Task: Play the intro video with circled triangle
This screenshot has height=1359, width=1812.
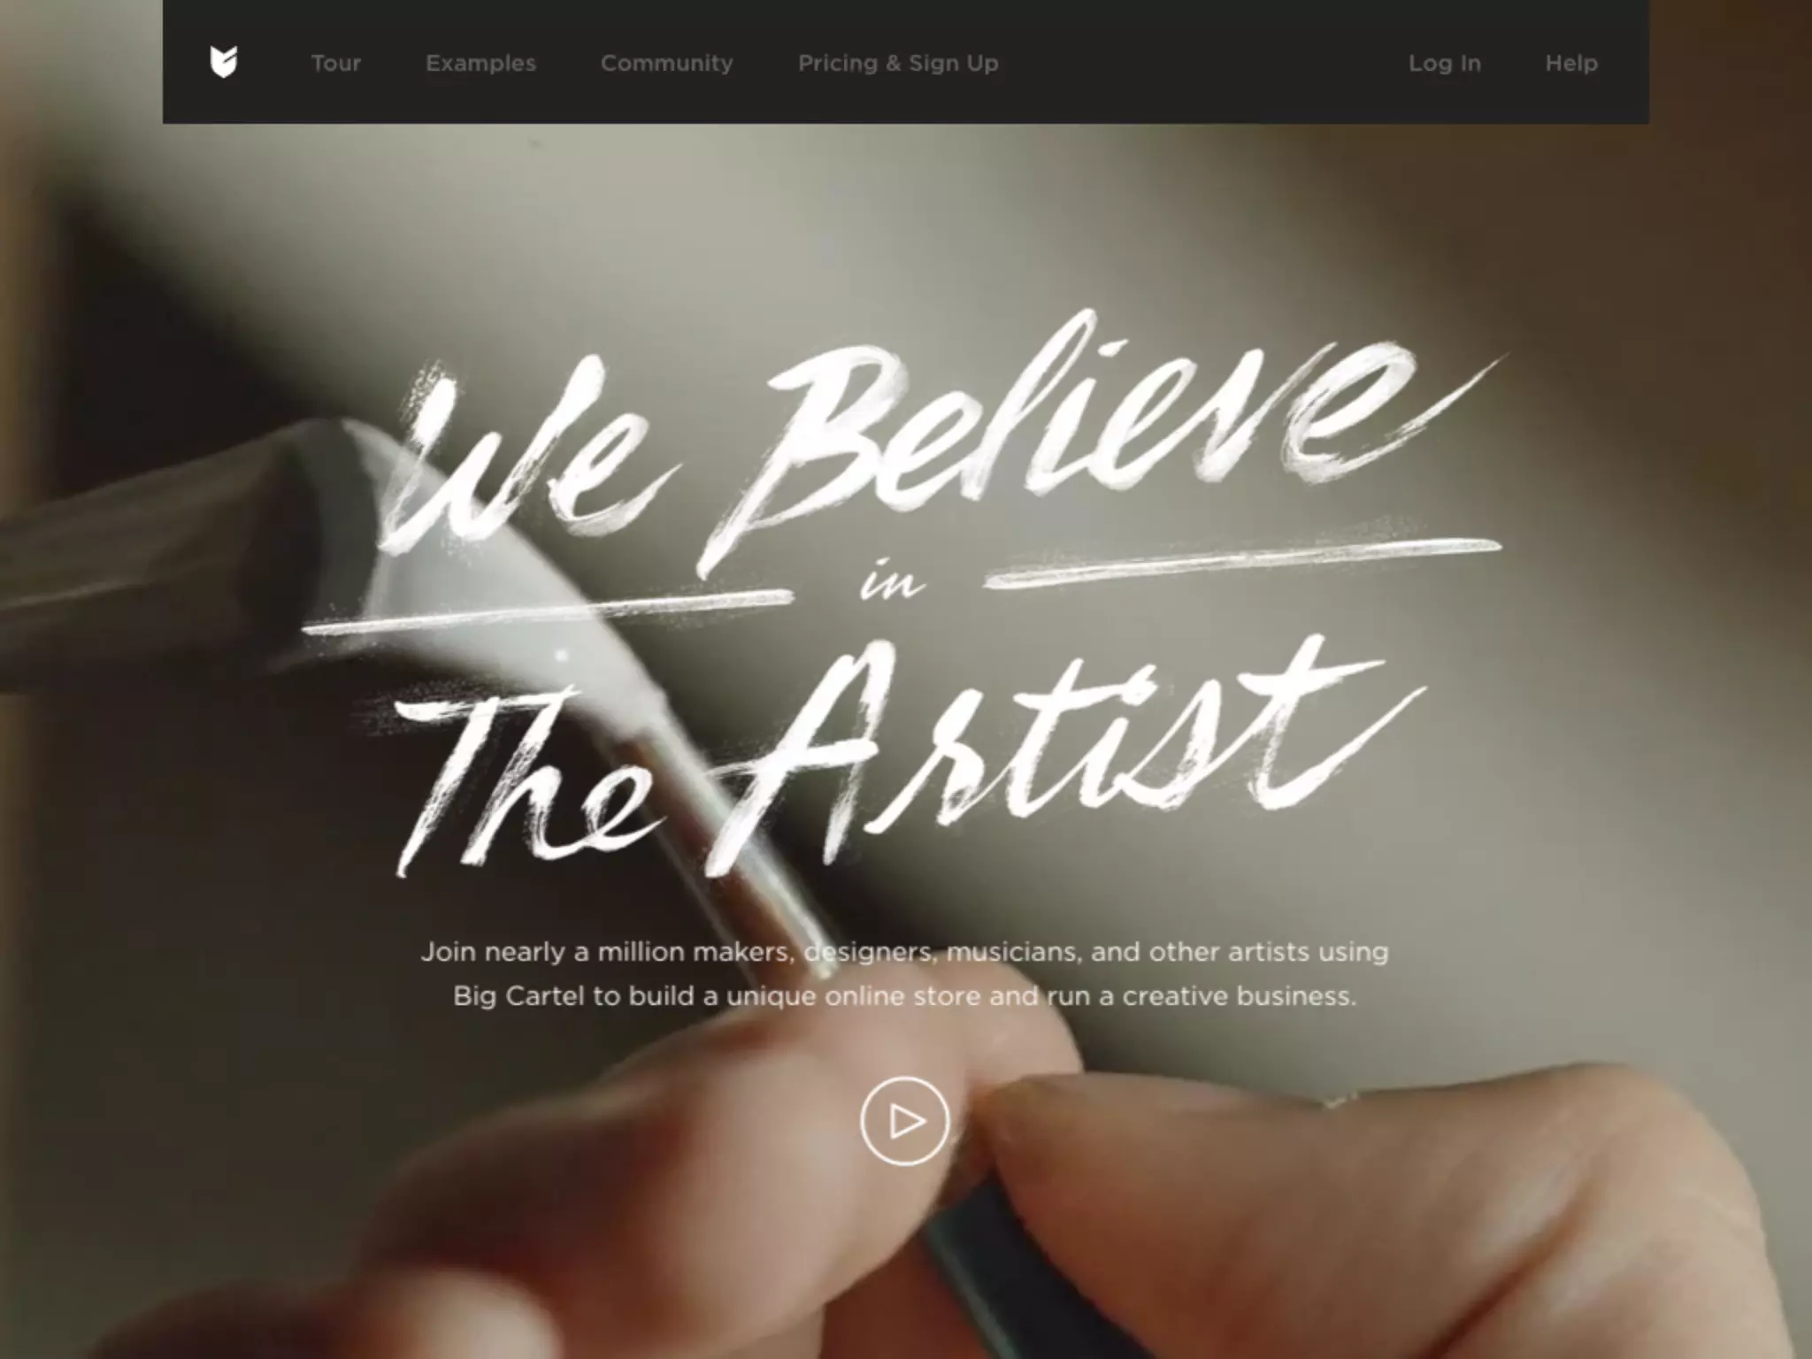Action: (x=904, y=1121)
